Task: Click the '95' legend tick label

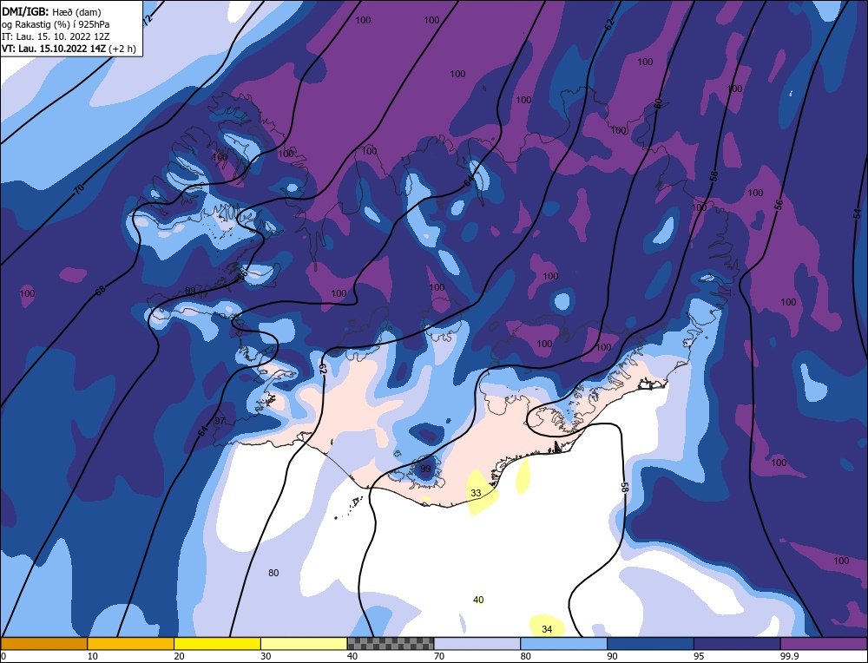Action: (699, 657)
